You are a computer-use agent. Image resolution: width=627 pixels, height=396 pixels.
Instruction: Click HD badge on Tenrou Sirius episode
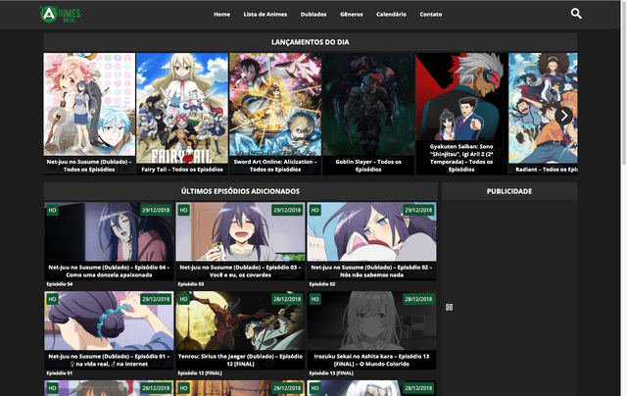point(183,299)
